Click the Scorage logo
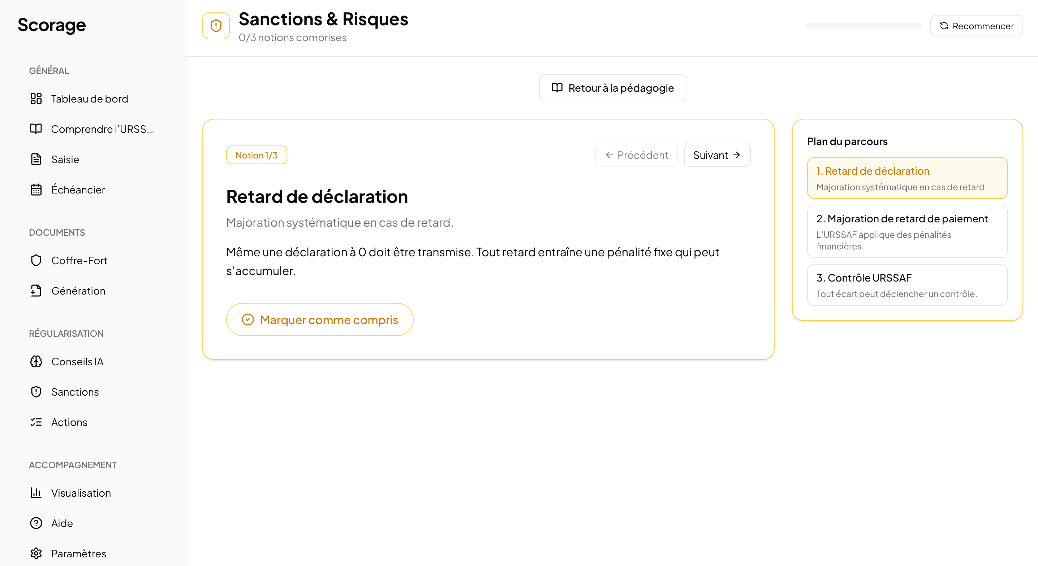The image size is (1038, 566). (52, 25)
